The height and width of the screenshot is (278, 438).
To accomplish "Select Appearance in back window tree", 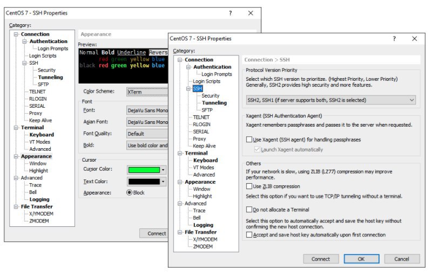I will point(36,156).
